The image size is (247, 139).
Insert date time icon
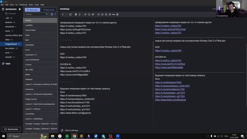pos(117,14)
